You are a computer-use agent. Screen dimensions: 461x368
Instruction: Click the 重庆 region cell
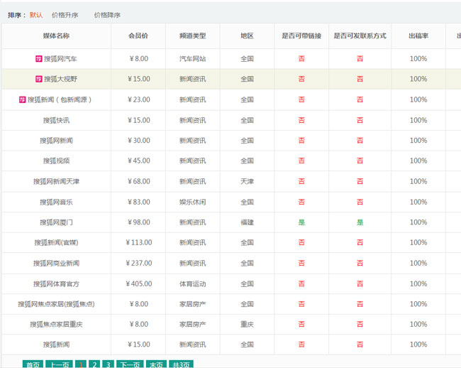(247, 325)
